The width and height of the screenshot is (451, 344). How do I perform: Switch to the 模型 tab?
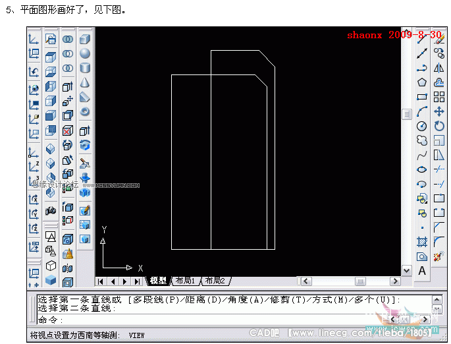(x=158, y=281)
